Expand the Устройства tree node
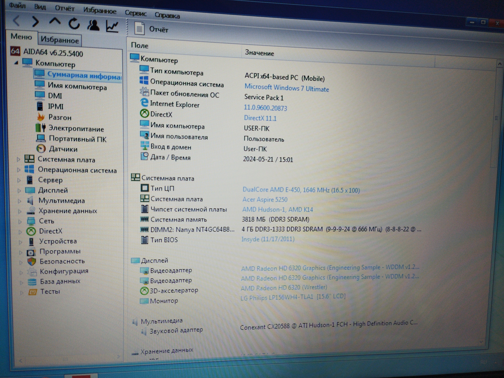 [20, 242]
